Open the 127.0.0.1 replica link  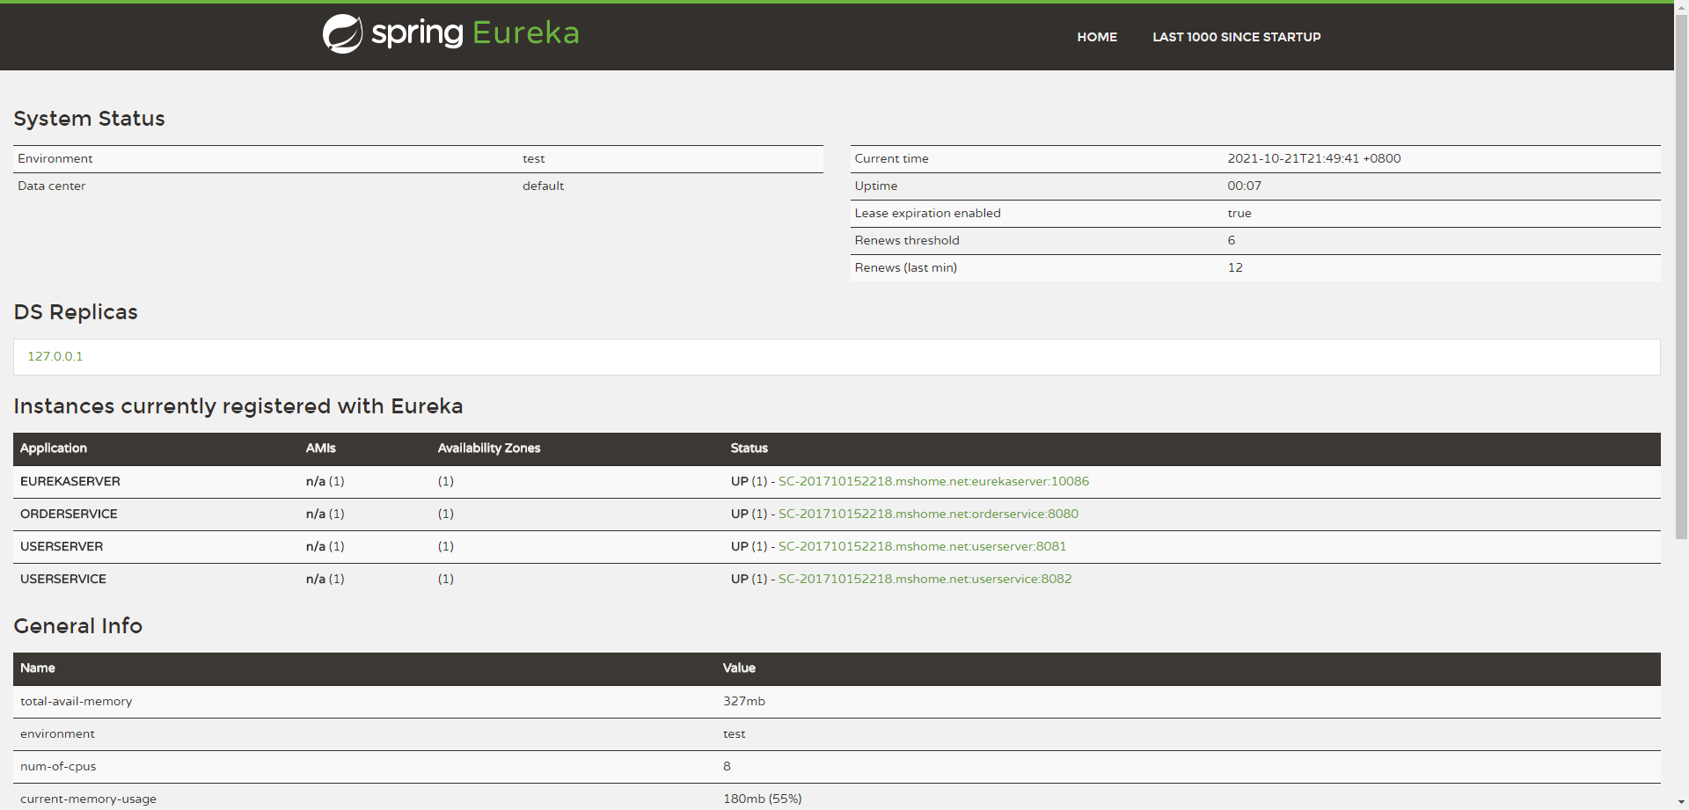pyautogui.click(x=55, y=356)
